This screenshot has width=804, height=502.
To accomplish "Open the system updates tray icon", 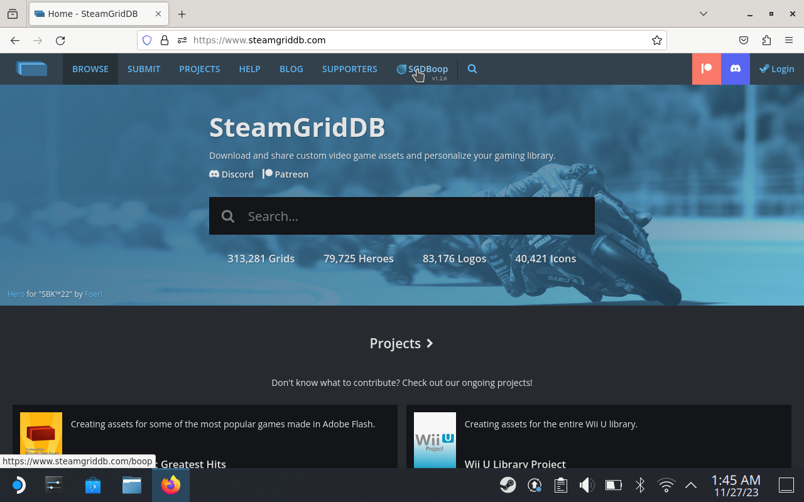I will pyautogui.click(x=535, y=485).
